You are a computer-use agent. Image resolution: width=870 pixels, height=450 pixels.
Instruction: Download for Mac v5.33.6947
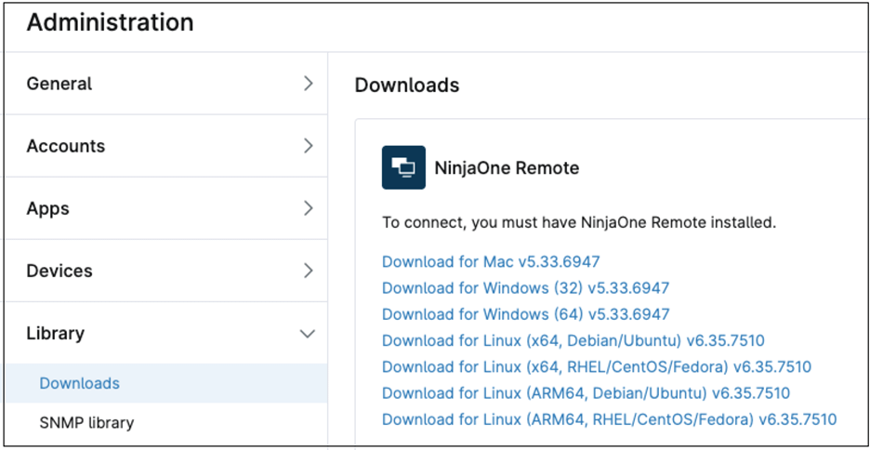click(x=491, y=261)
